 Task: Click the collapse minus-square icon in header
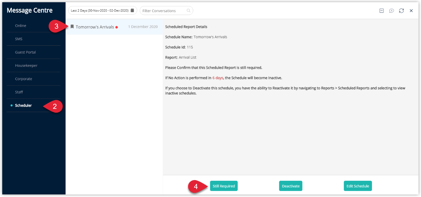(381, 11)
